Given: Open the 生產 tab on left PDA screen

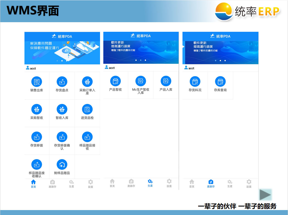Looking at the screenshot, I should [71, 184].
